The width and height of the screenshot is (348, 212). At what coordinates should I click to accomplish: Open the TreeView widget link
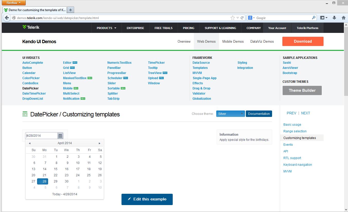155,73
